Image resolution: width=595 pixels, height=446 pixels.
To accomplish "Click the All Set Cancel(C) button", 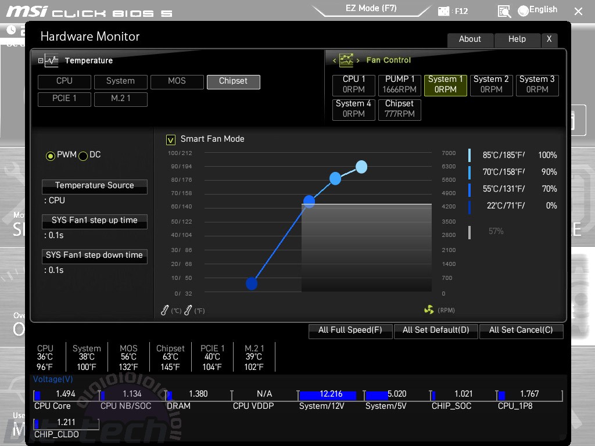I will tap(521, 330).
